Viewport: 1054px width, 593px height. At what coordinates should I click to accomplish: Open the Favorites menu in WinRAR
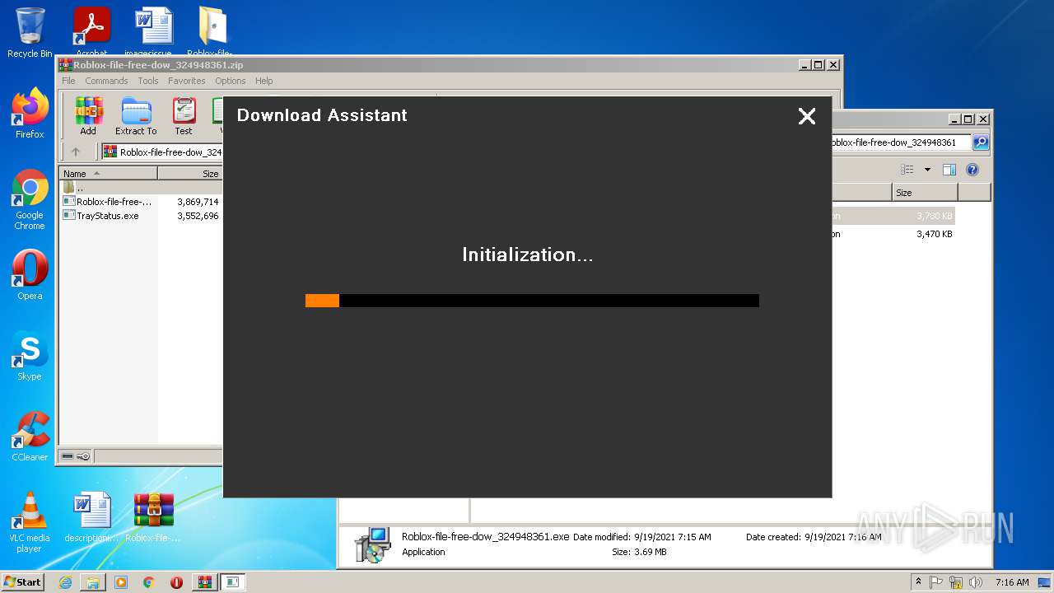(x=187, y=81)
